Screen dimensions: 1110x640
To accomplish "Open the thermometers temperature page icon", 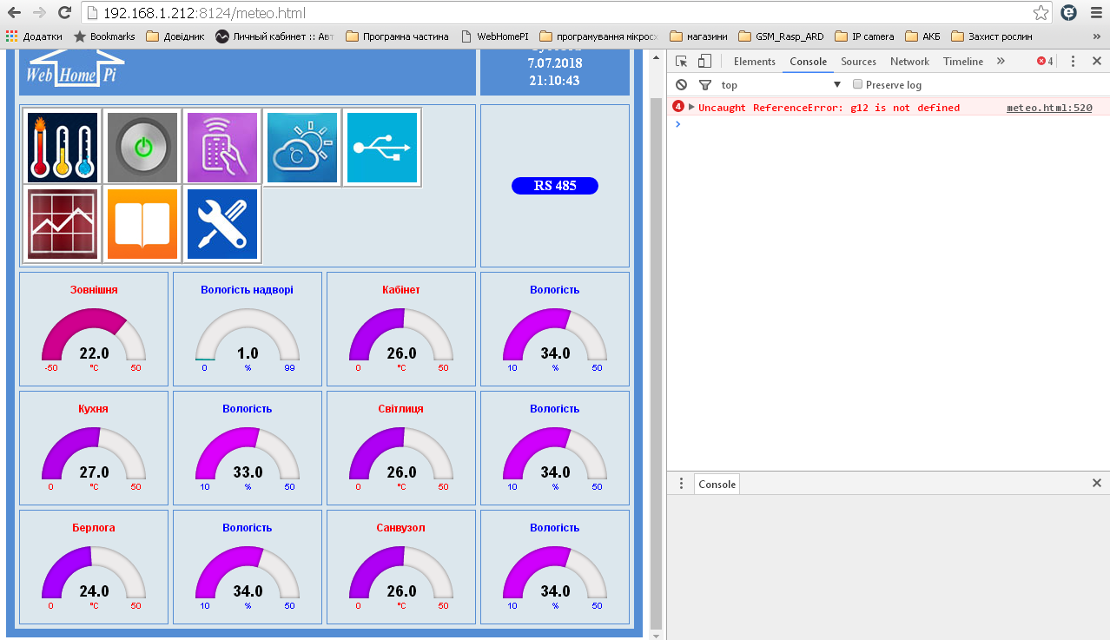I will (63, 147).
